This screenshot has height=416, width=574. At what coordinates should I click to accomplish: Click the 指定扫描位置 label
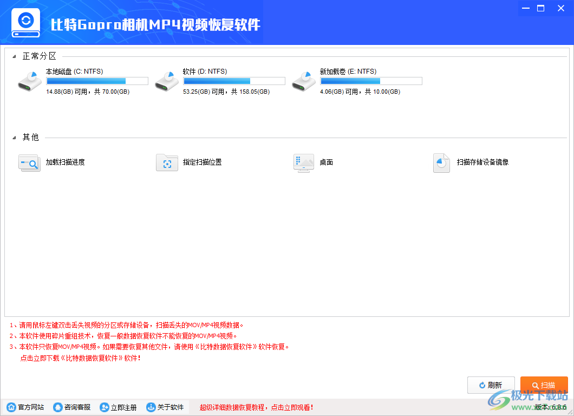203,162
